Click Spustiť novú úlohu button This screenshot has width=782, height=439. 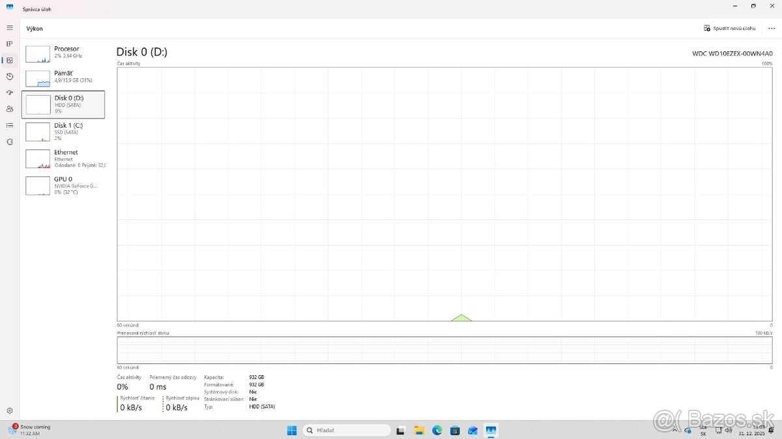[x=729, y=29]
